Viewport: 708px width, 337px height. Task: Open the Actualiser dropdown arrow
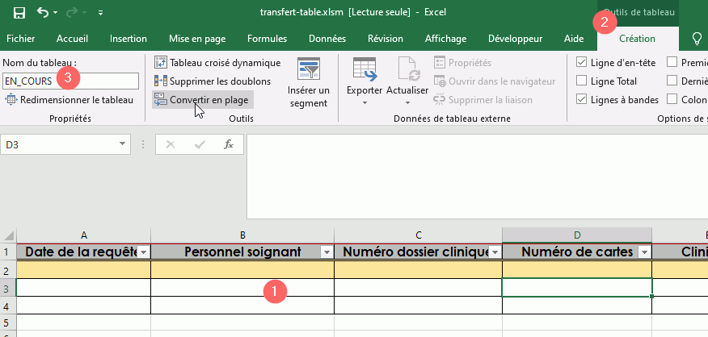tap(407, 102)
